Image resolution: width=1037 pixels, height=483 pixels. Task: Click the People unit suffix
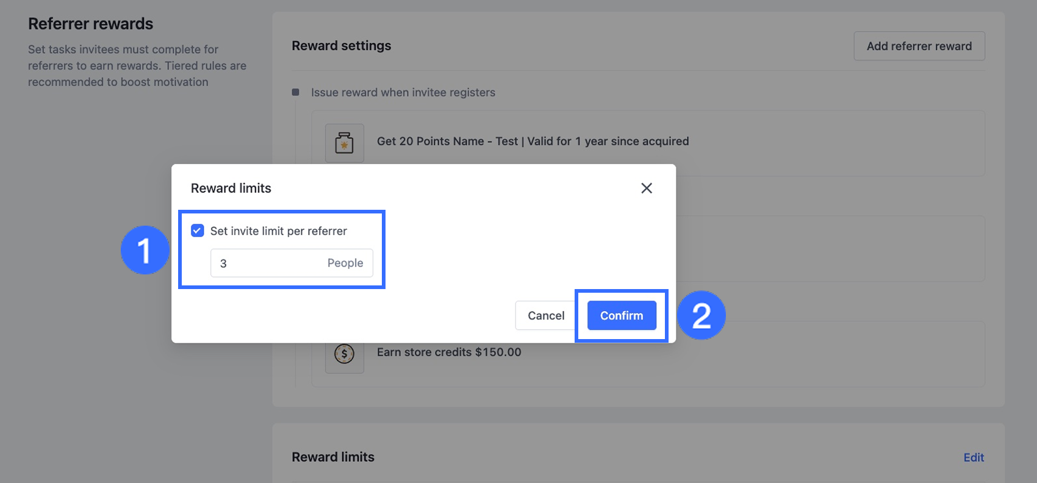(345, 263)
